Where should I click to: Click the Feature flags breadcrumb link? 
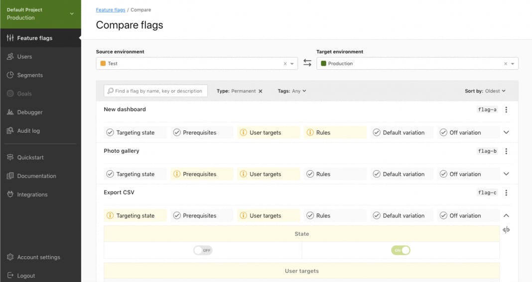tap(111, 10)
